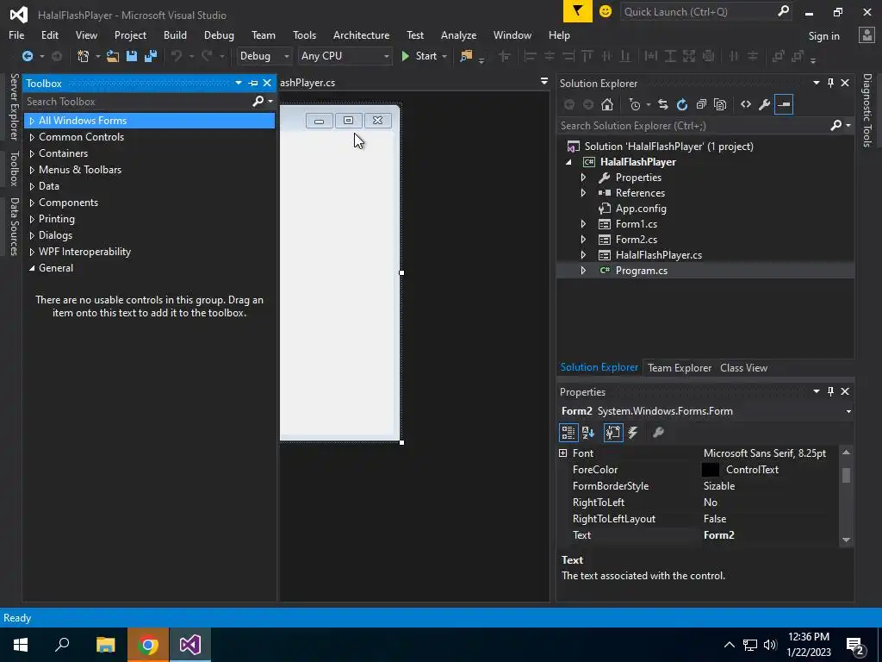Close the Toolbox panel
The height and width of the screenshot is (662, 882).
267,84
